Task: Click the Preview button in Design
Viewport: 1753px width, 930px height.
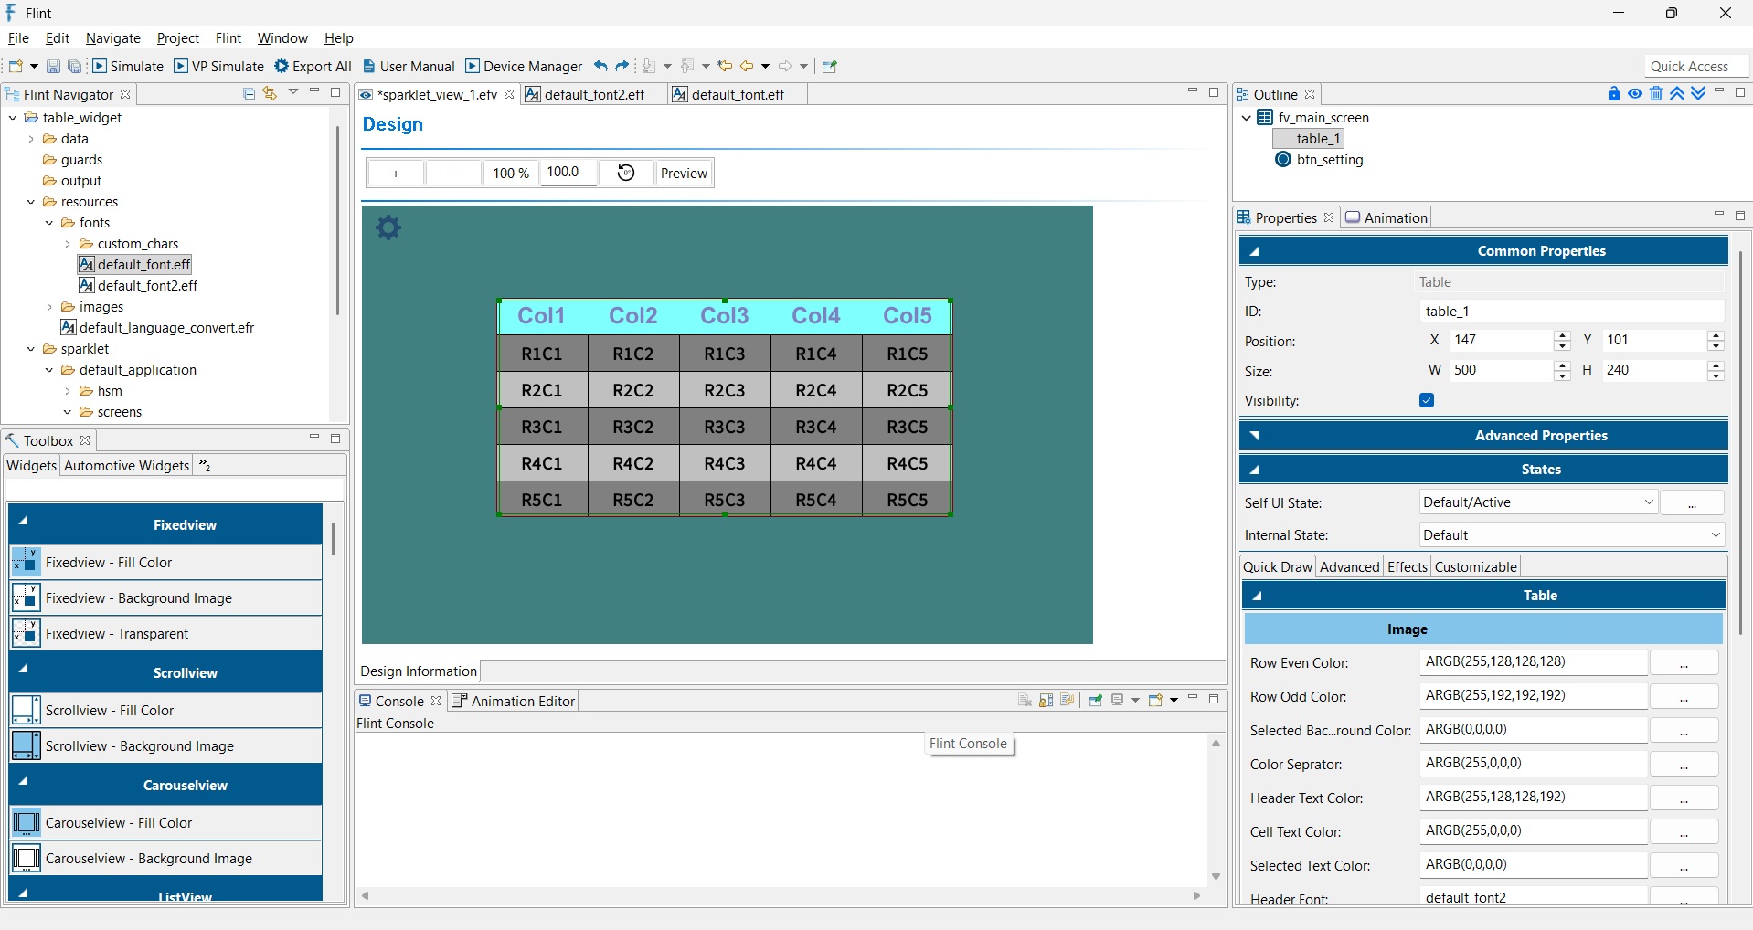Action: pos(684,174)
